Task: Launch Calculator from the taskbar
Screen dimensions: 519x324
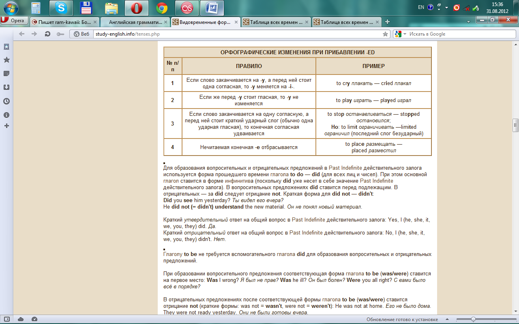Action: click(36, 8)
